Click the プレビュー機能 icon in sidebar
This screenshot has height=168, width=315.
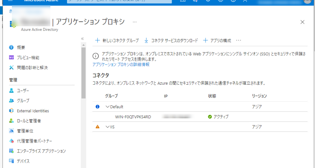[x=12, y=58]
